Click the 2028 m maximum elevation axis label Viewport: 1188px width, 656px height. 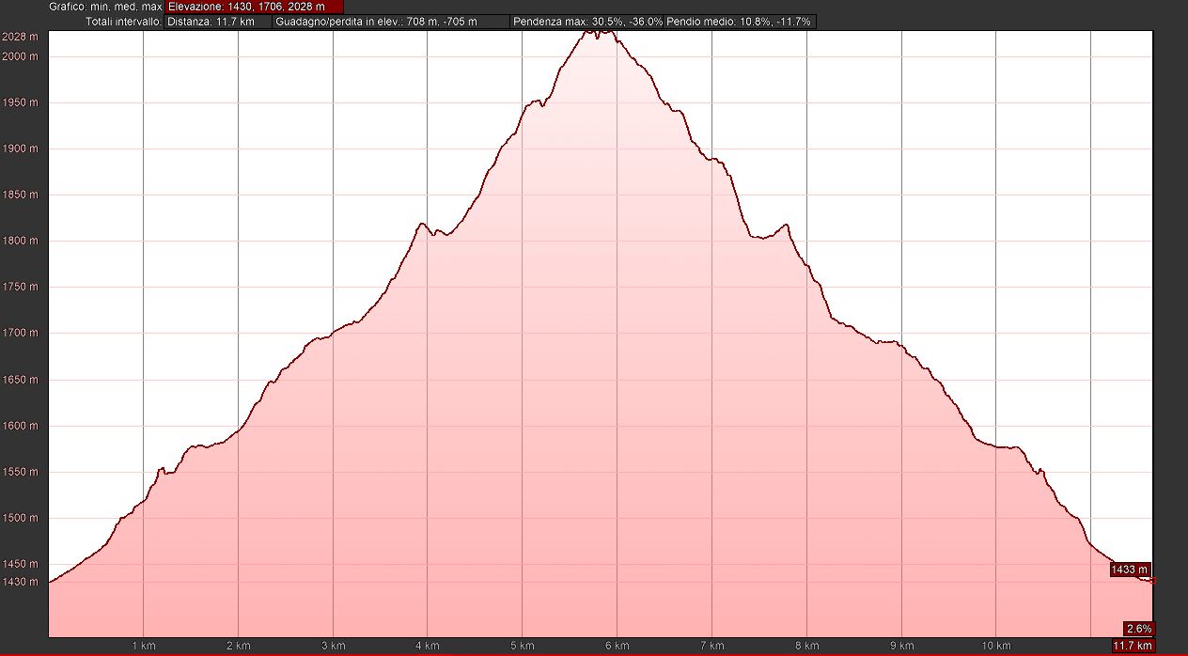coord(21,38)
